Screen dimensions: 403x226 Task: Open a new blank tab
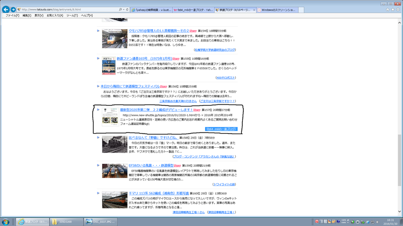pyautogui.click(x=301, y=10)
